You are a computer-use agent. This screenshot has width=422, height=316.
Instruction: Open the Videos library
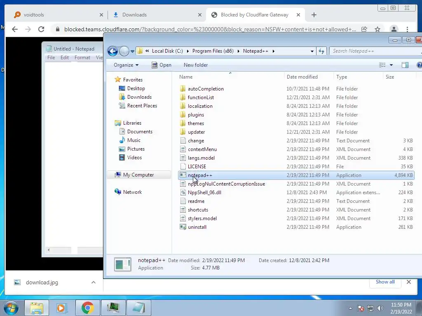(134, 158)
